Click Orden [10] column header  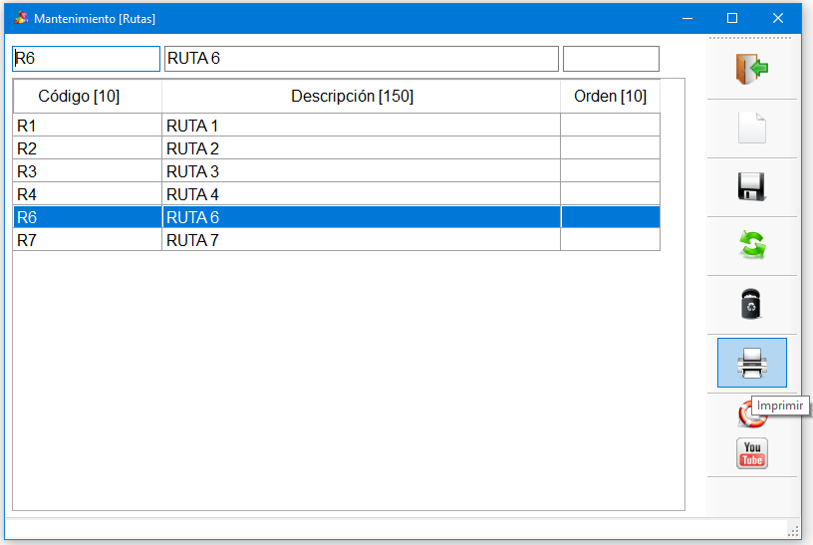click(x=611, y=97)
